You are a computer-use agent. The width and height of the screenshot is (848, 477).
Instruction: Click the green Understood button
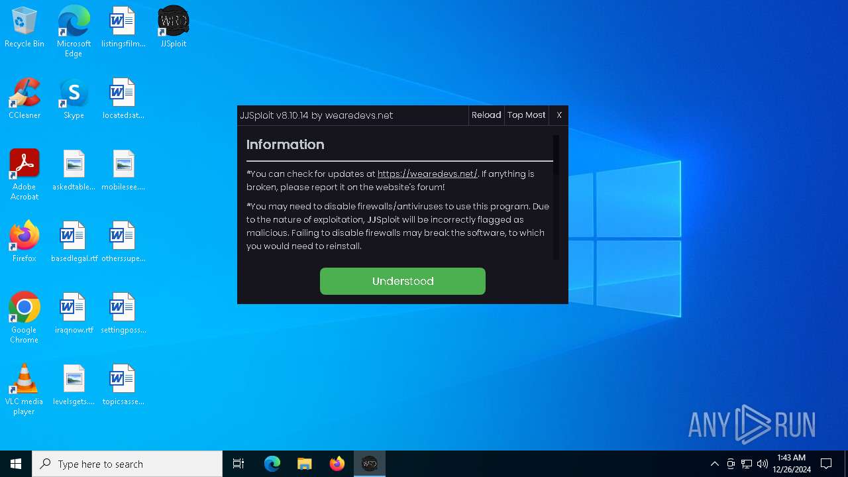click(403, 281)
